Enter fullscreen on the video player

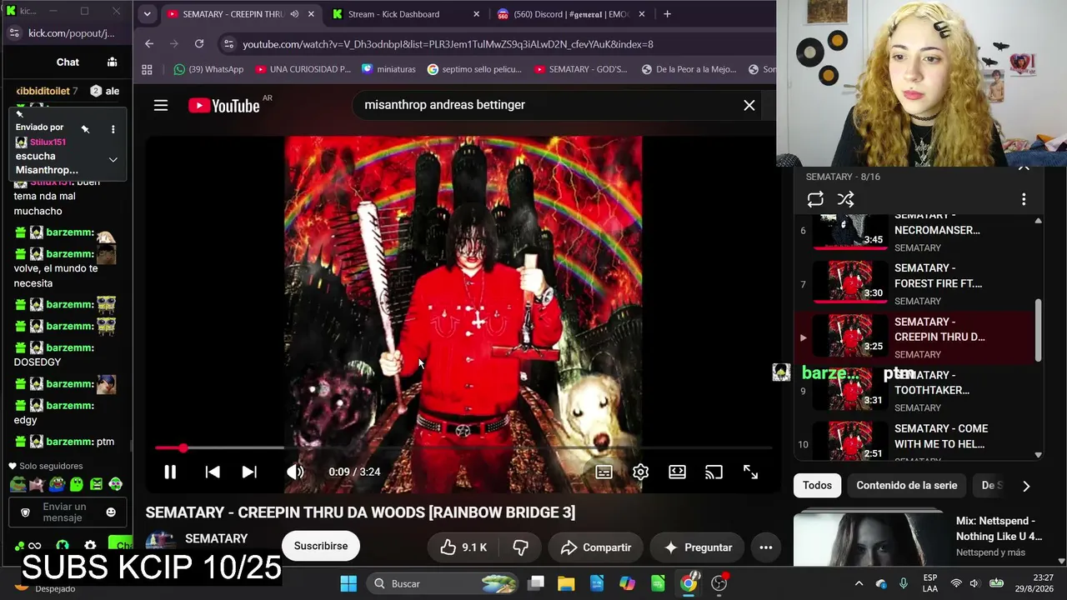(x=750, y=472)
